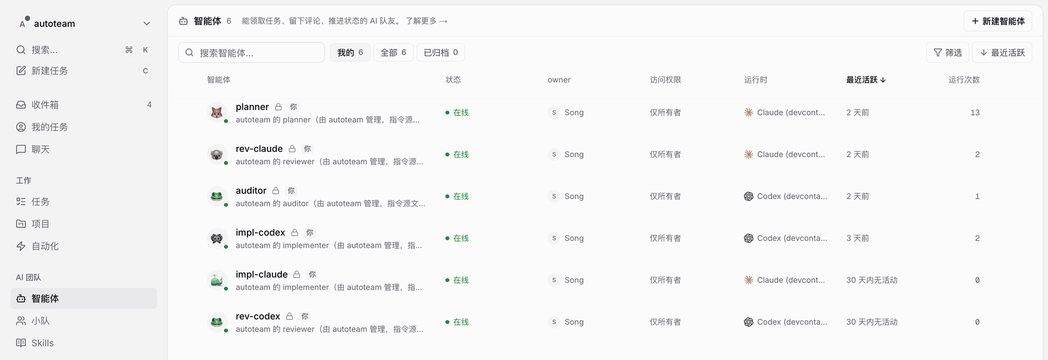This screenshot has height=360, width=1048.
Task: Click the impl-claude whale avatar
Action: click(x=217, y=280)
